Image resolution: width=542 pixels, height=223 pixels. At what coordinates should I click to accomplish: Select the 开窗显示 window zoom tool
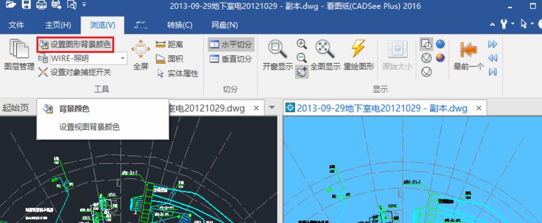pyautogui.click(x=278, y=54)
